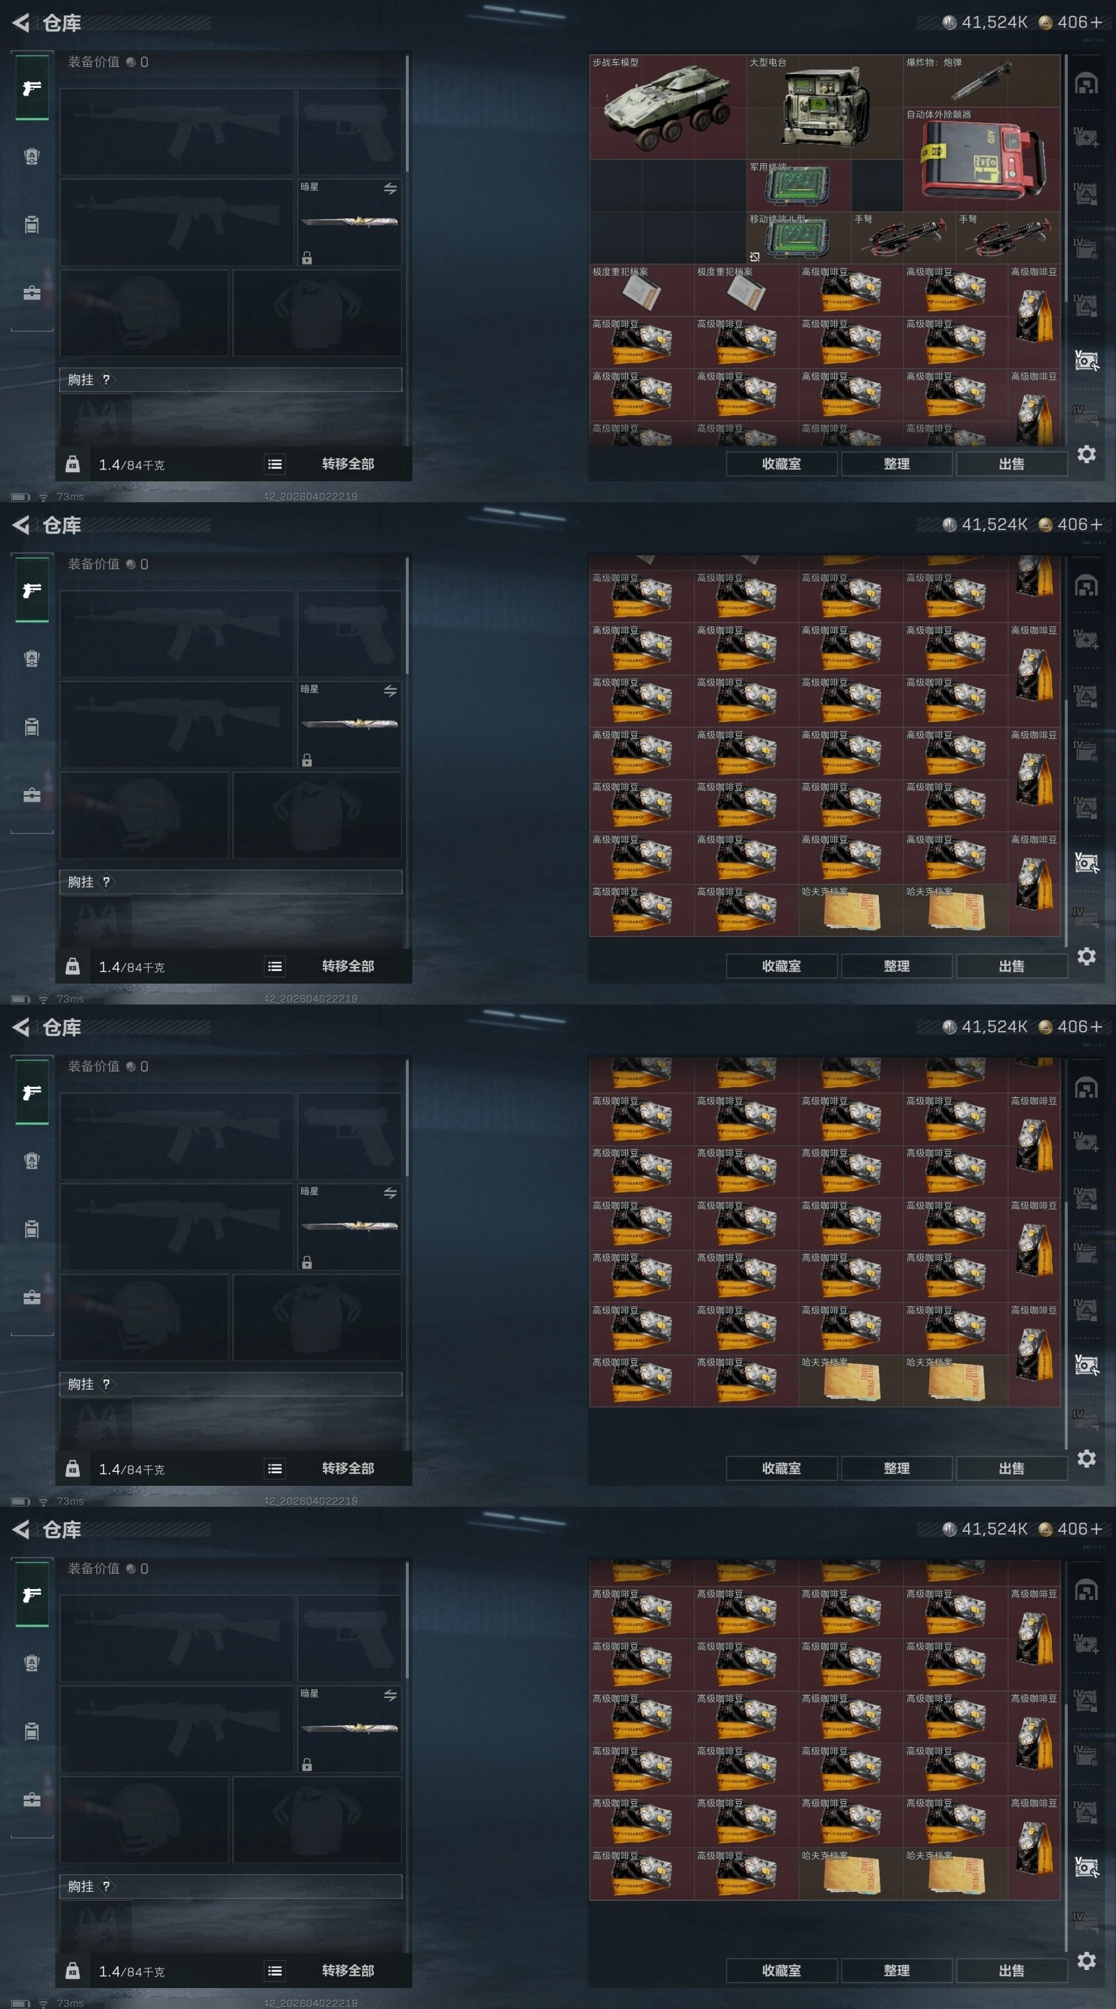Toggle the topmost list view icon beside 转移全部
The image size is (1116, 2009).
275,464
